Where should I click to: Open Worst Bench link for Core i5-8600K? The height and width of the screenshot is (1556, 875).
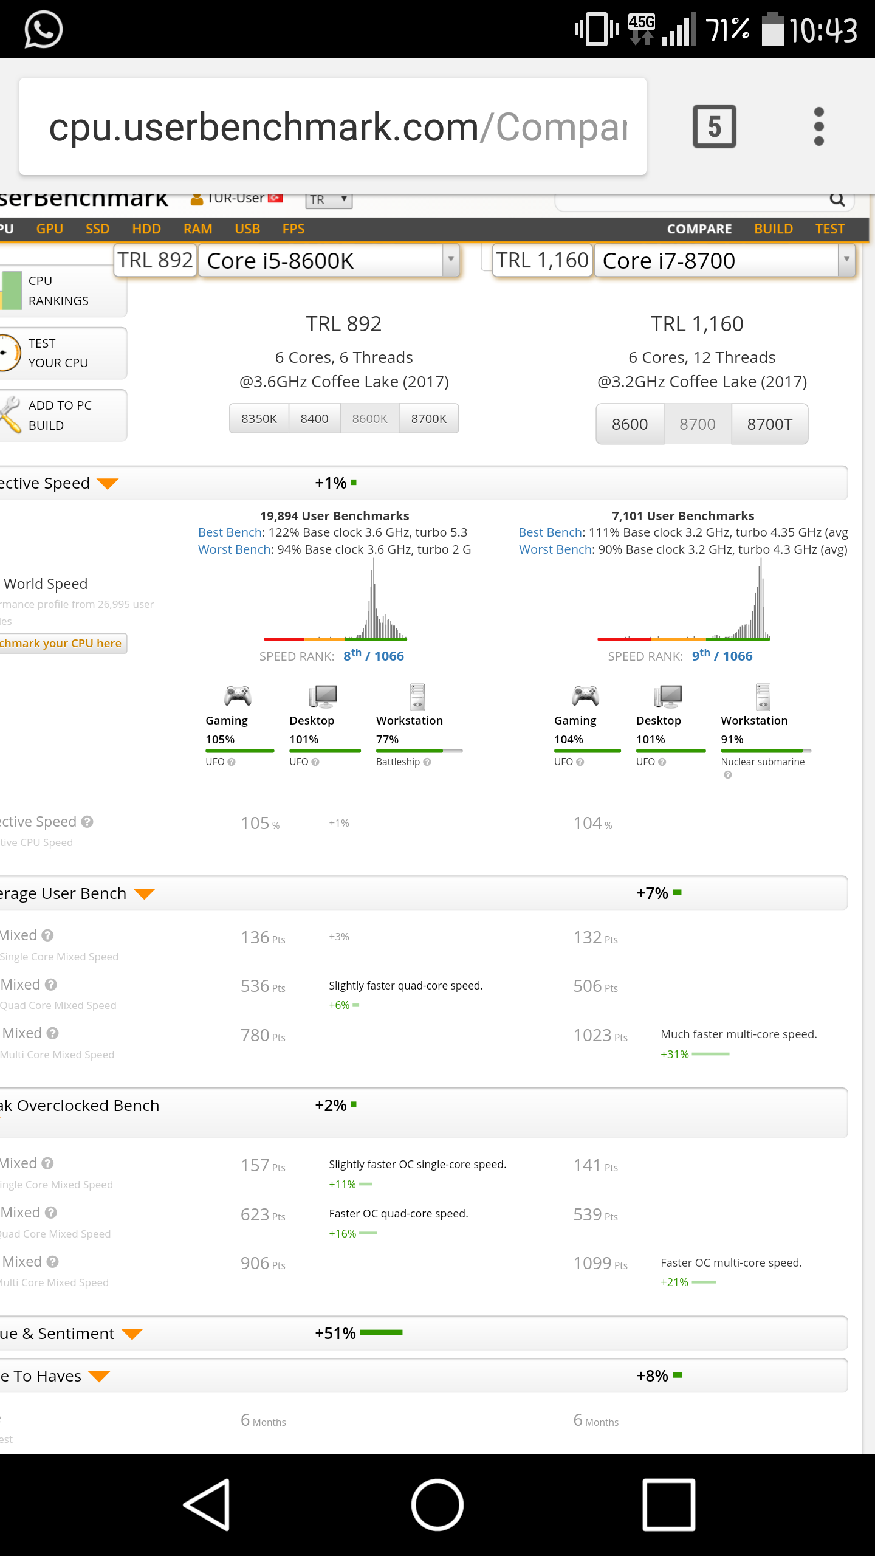(234, 549)
